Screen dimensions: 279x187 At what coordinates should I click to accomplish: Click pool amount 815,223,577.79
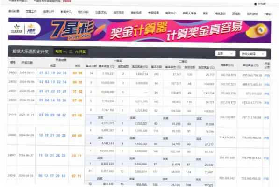click(x=252, y=103)
